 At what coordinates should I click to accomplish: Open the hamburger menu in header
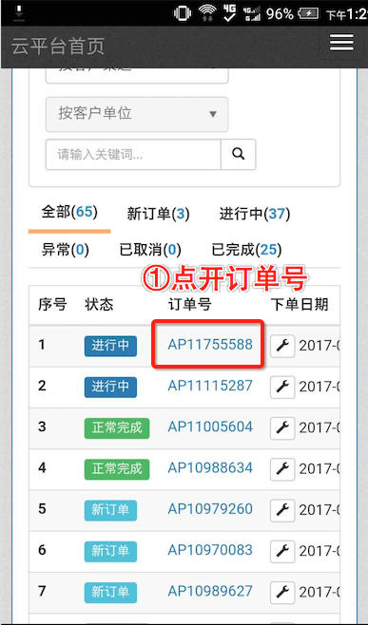341,42
